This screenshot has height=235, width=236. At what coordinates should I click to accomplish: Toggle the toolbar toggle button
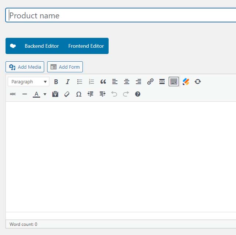tap(174, 82)
